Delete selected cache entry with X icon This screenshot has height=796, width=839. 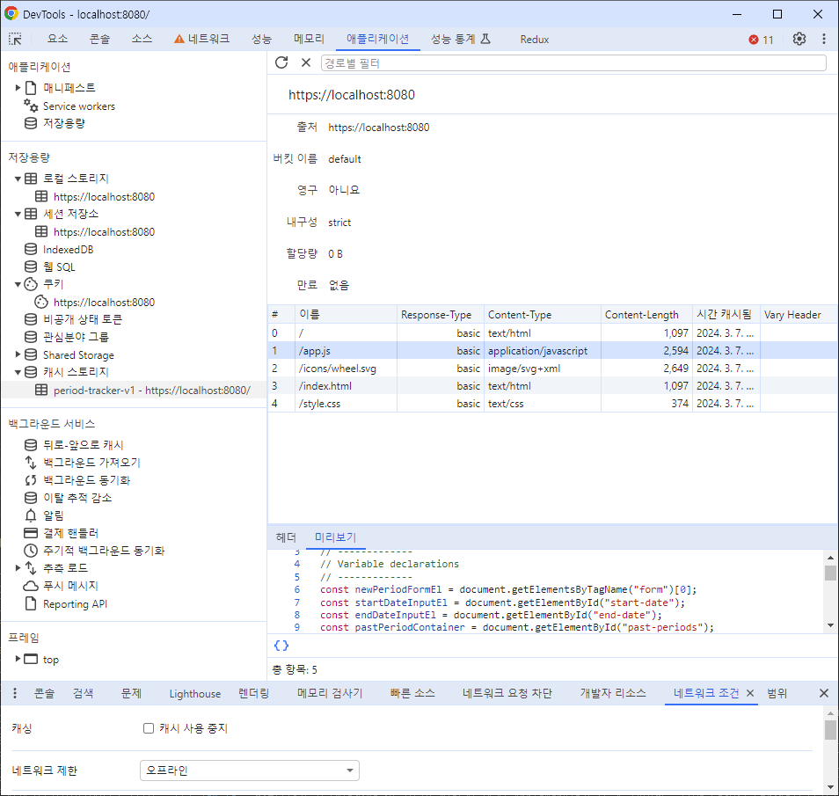(x=305, y=62)
